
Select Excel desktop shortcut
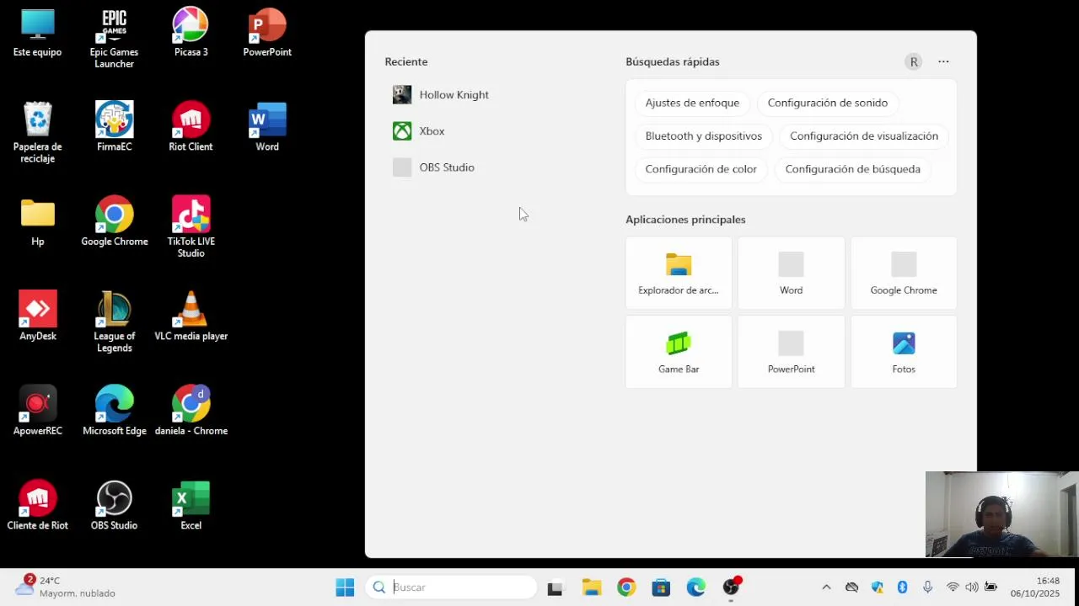(x=191, y=506)
